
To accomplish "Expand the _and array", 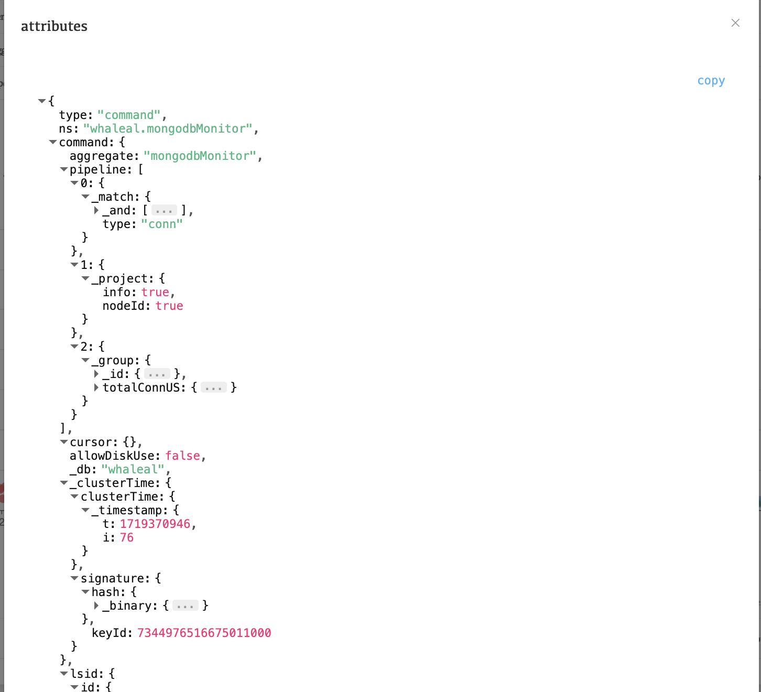I will 96,210.
